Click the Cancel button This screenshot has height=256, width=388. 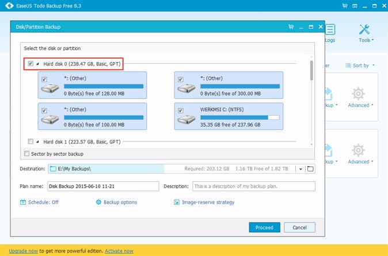(x=299, y=227)
